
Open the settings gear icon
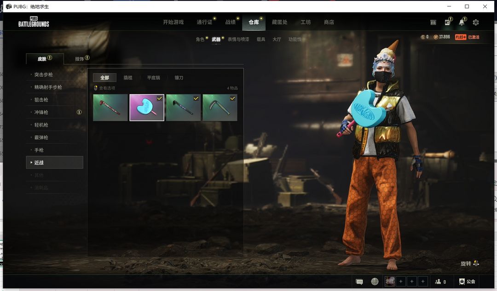(x=476, y=23)
